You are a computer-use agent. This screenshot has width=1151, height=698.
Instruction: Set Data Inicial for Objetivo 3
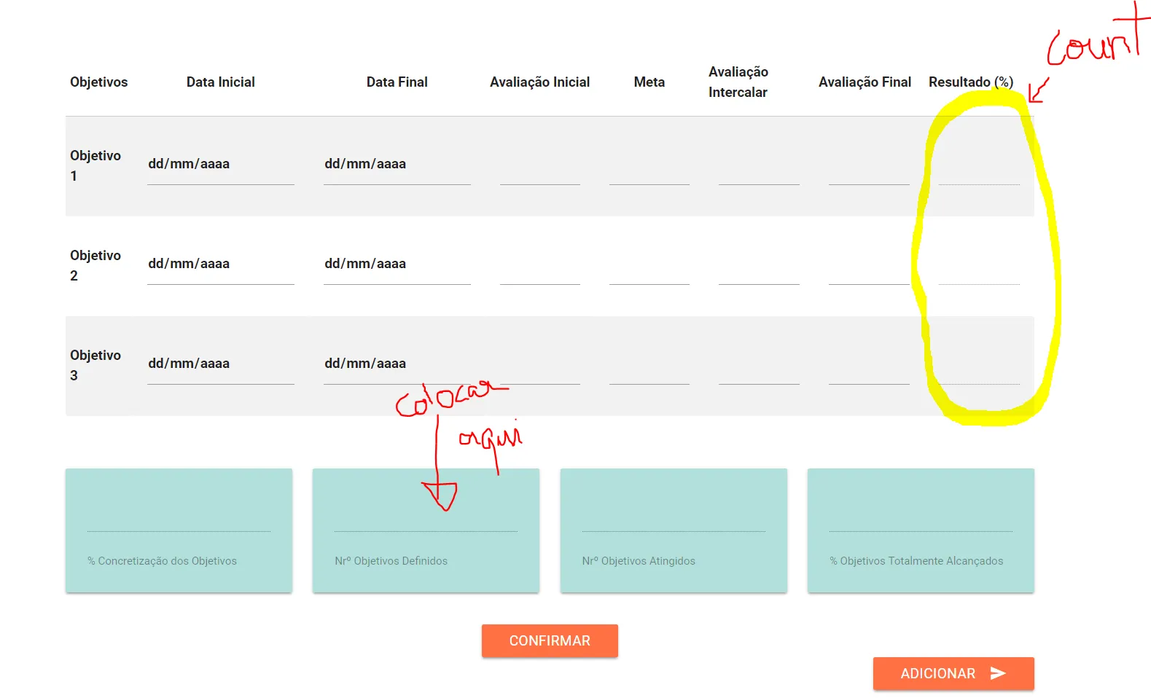[x=221, y=364]
